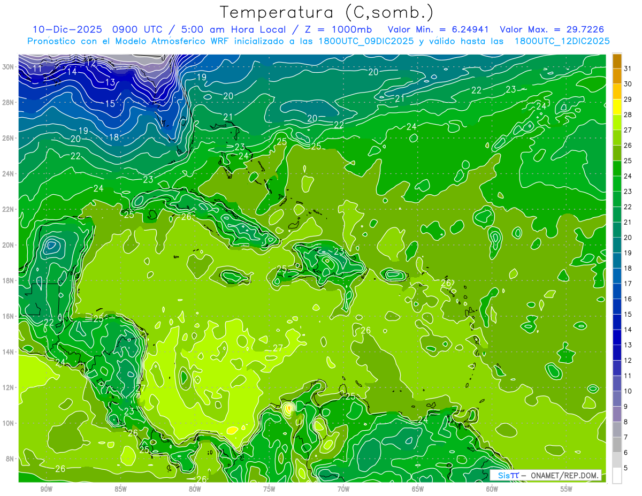Click the dark blue legend swatch between 13 and 14
This screenshot has height=496, width=642.
click(617, 338)
